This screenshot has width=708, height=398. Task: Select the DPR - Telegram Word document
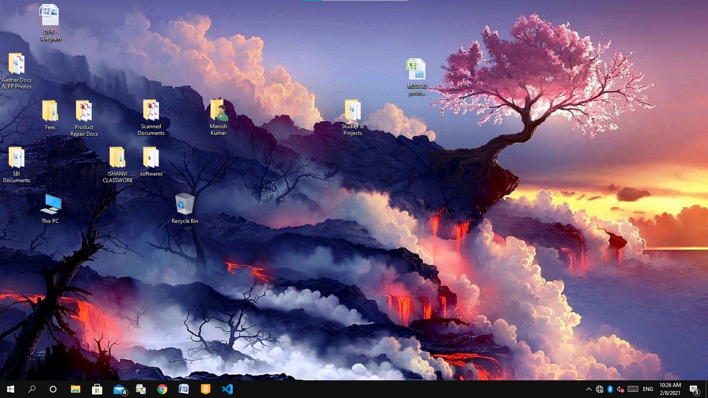coord(50,23)
